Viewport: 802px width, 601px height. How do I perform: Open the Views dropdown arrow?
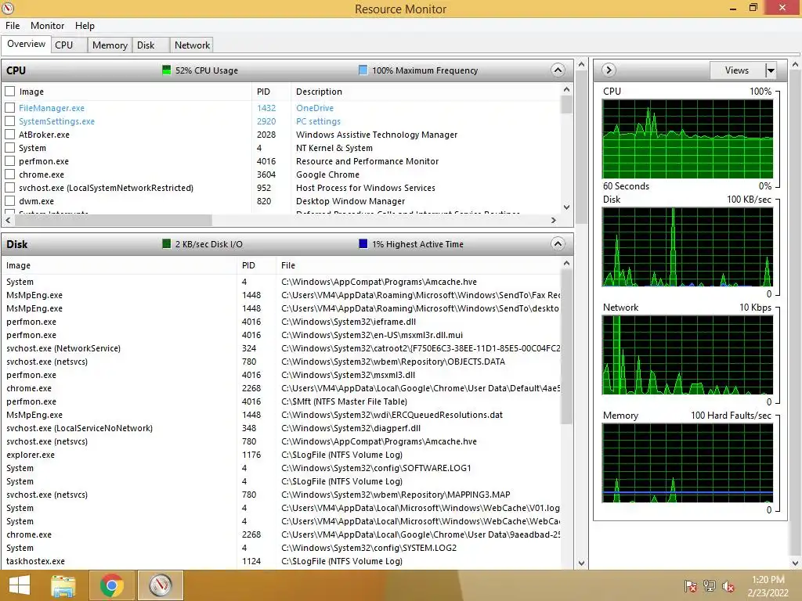pos(771,70)
